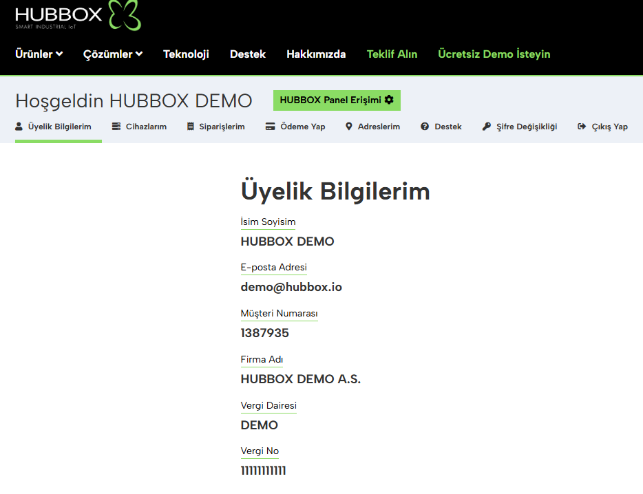
Task: Open the Teklif Alın link
Action: (x=392, y=54)
